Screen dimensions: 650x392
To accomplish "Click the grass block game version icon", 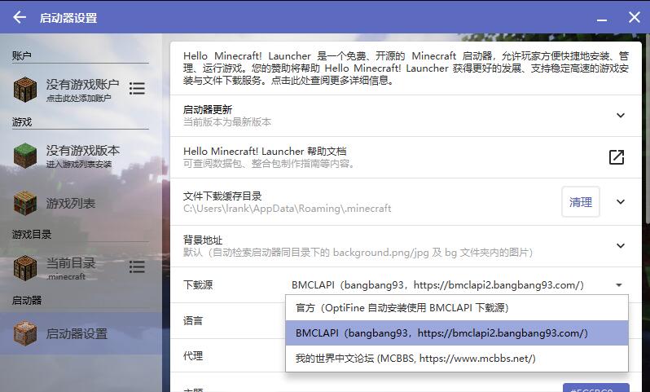I will [x=25, y=156].
